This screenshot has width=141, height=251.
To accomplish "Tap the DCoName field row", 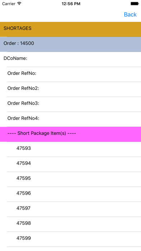I will pyautogui.click(x=70, y=60).
